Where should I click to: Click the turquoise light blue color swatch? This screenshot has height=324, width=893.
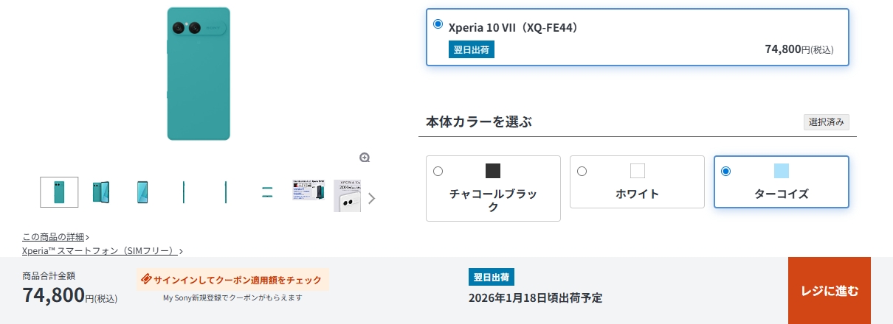point(782,171)
